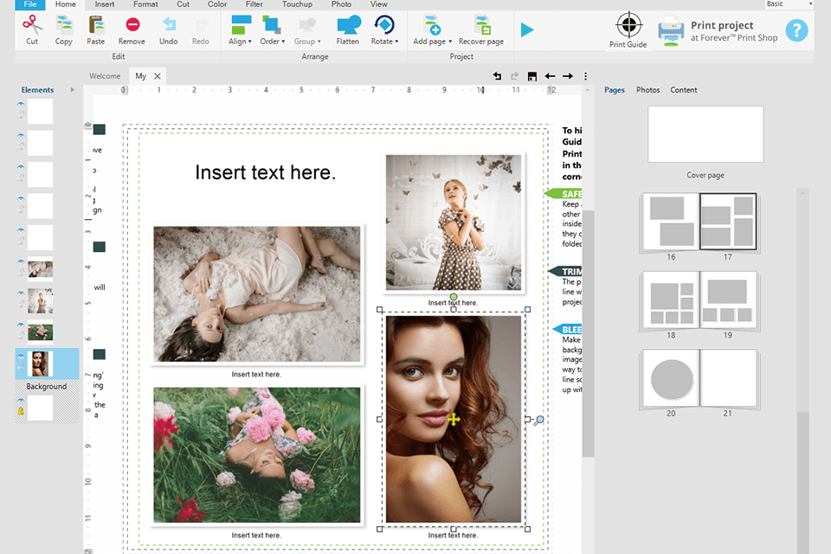The width and height of the screenshot is (831, 554).
Task: Open the Content panel tab
Action: click(x=684, y=90)
